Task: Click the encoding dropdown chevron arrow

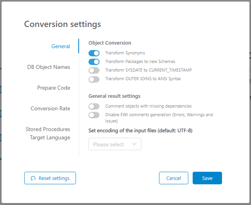Action: pos(134,144)
